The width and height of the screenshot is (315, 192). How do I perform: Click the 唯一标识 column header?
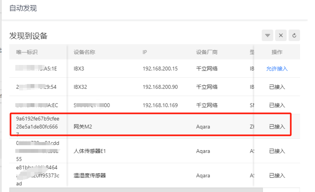[27, 52]
